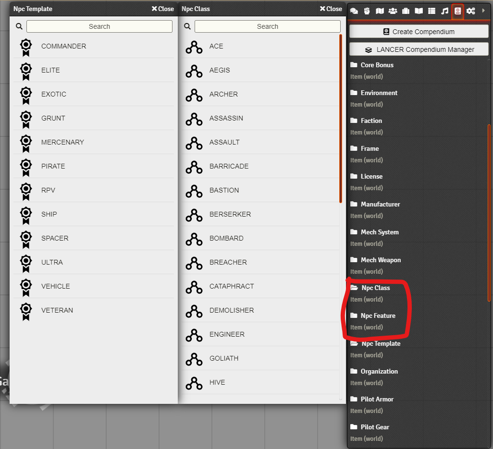This screenshot has width=493, height=449.
Task: Open the Chat Log sidebar tab
Action: [354, 11]
